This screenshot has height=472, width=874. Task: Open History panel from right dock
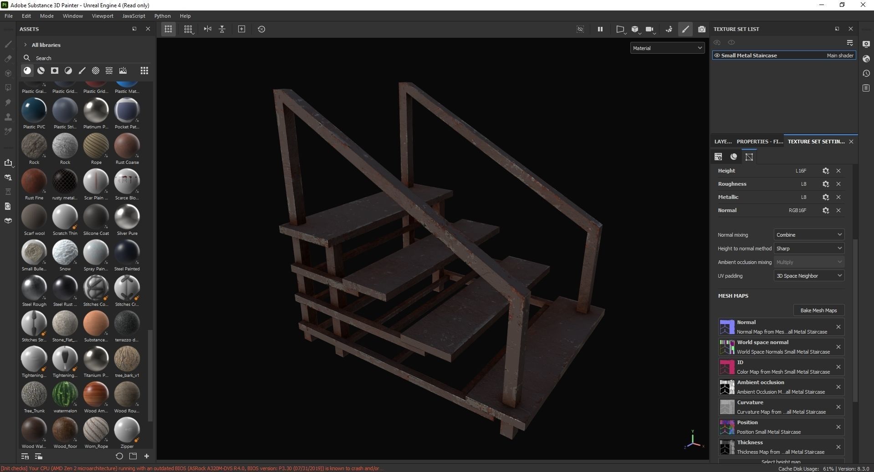pyautogui.click(x=866, y=73)
